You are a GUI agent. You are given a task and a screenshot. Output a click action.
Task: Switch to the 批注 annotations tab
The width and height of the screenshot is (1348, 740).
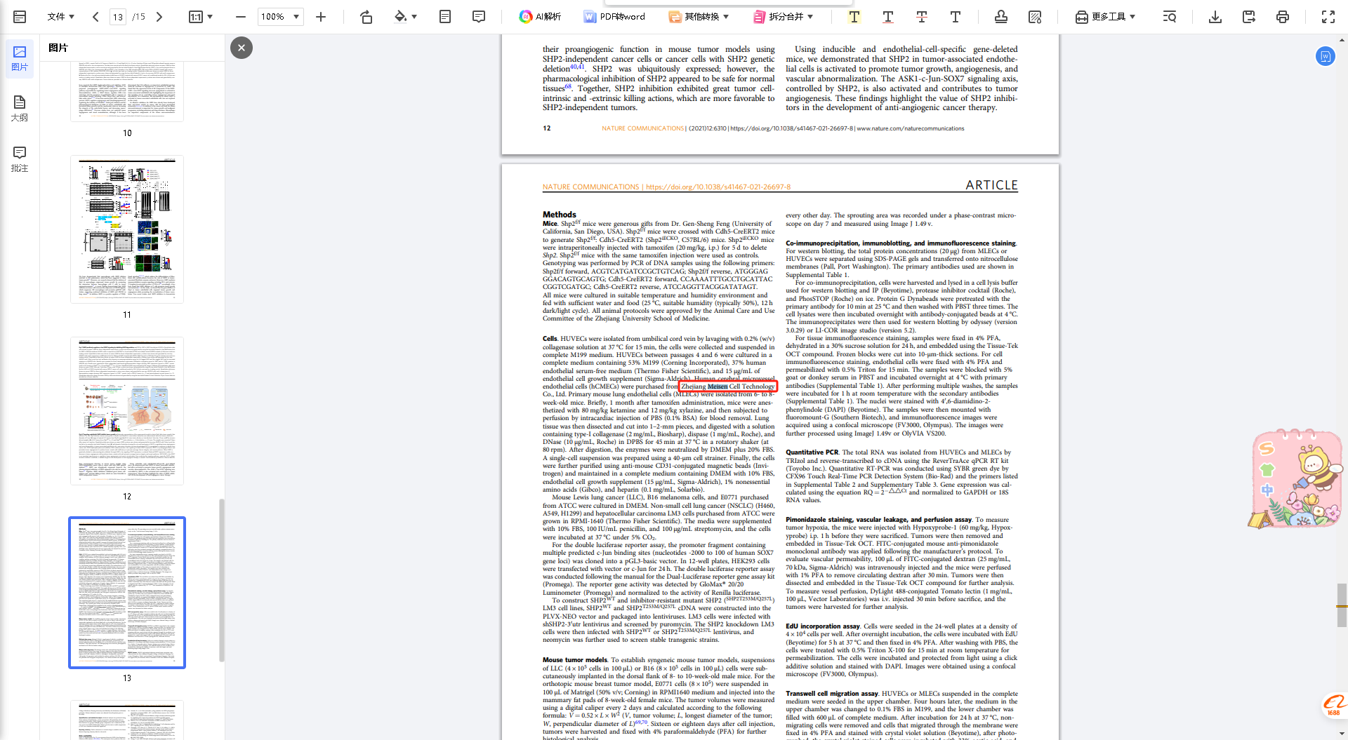(20, 159)
